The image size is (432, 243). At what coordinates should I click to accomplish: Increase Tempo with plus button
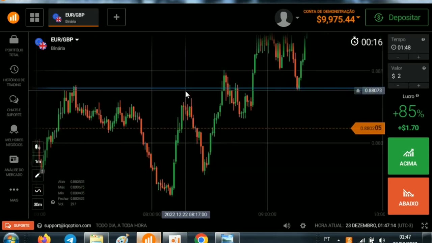[x=418, y=57]
